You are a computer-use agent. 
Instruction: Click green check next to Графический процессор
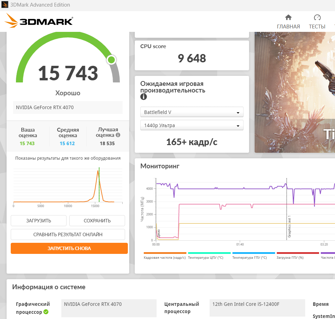pos(46,312)
